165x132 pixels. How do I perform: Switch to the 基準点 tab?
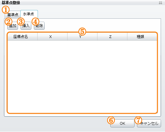[x=13, y=15]
